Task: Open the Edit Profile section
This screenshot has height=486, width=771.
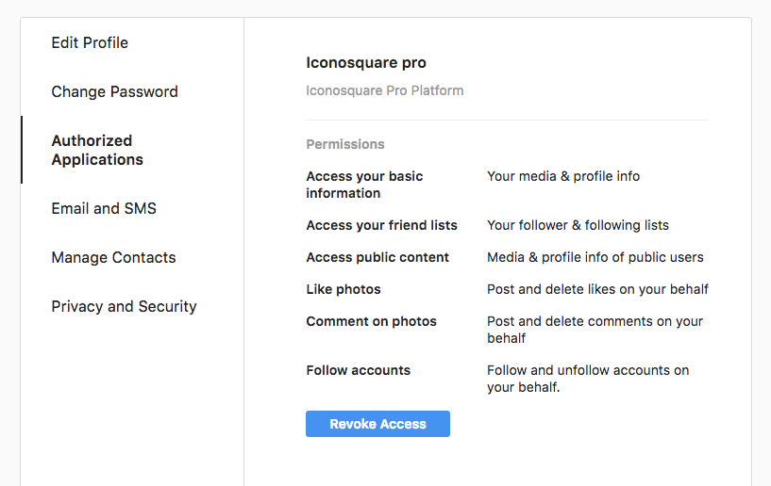Action: pos(90,42)
